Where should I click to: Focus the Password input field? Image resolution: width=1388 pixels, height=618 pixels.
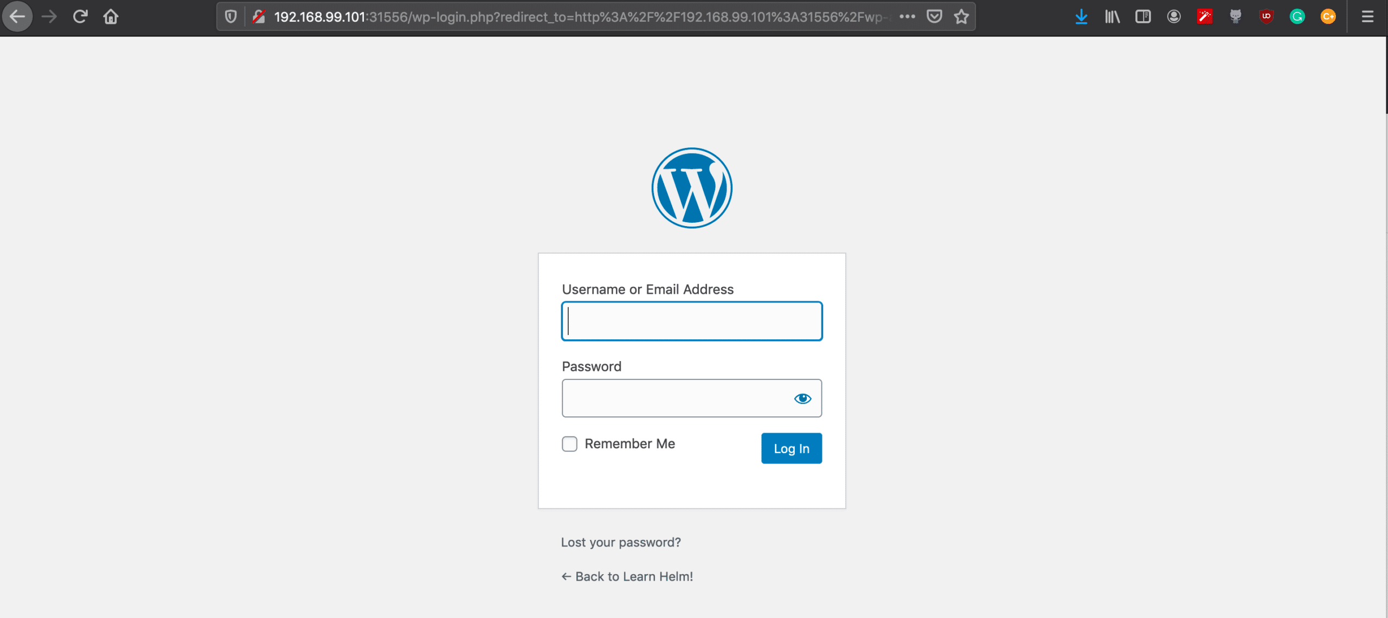pyautogui.click(x=675, y=399)
